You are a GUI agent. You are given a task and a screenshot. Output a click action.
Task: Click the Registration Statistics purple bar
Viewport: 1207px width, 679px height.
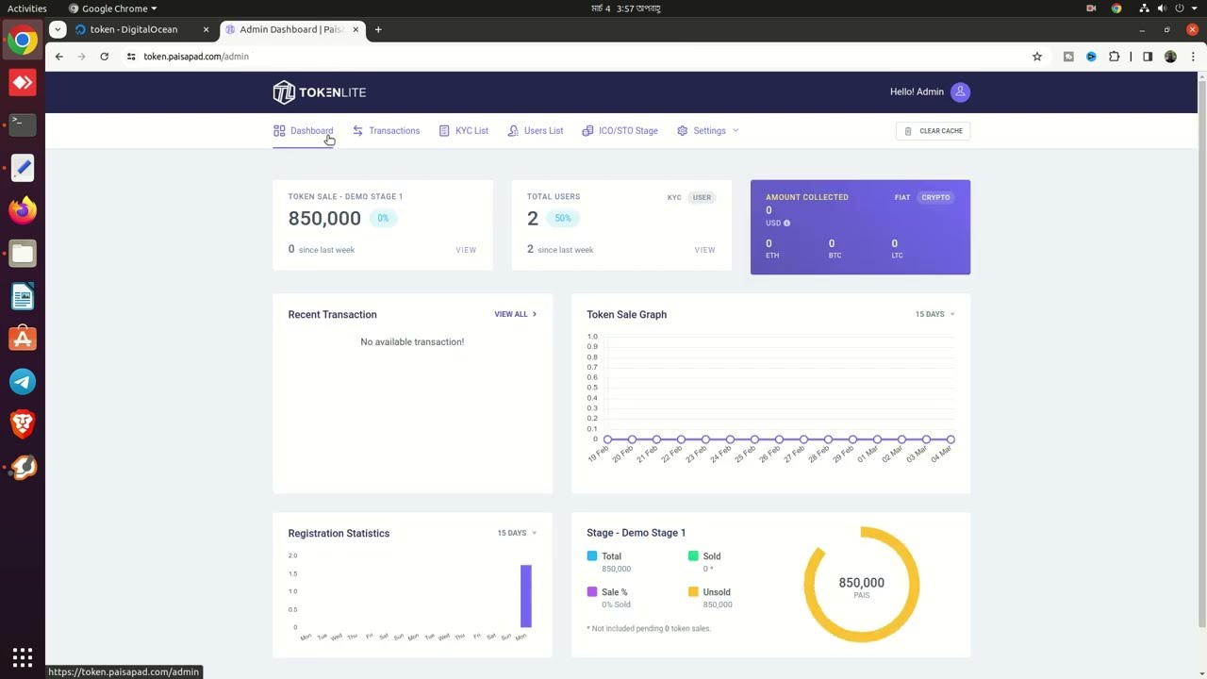point(526,596)
